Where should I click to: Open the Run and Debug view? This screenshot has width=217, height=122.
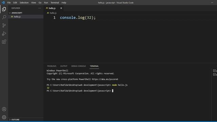[x=4, y=34]
